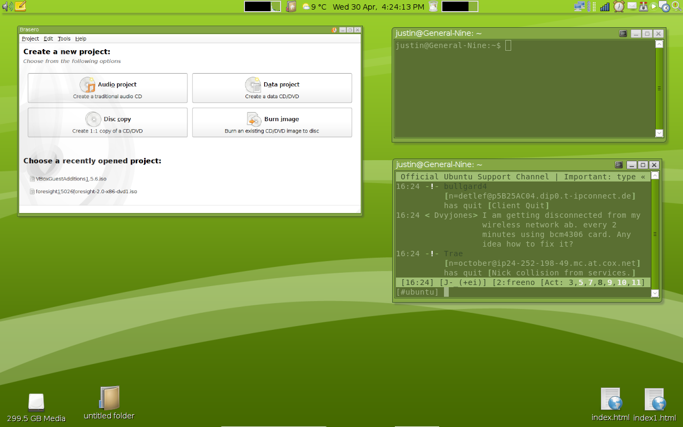This screenshot has width=683, height=427.
Task: Choose the Burn image option
Action: pyautogui.click(x=272, y=122)
